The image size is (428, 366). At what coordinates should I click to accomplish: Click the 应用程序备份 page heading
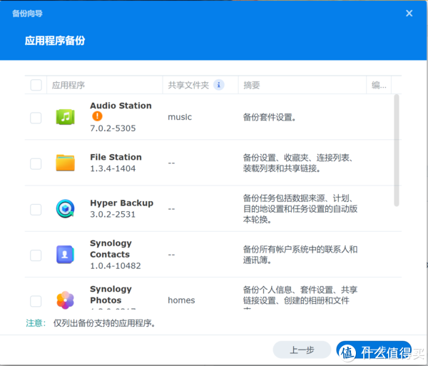[x=55, y=41]
